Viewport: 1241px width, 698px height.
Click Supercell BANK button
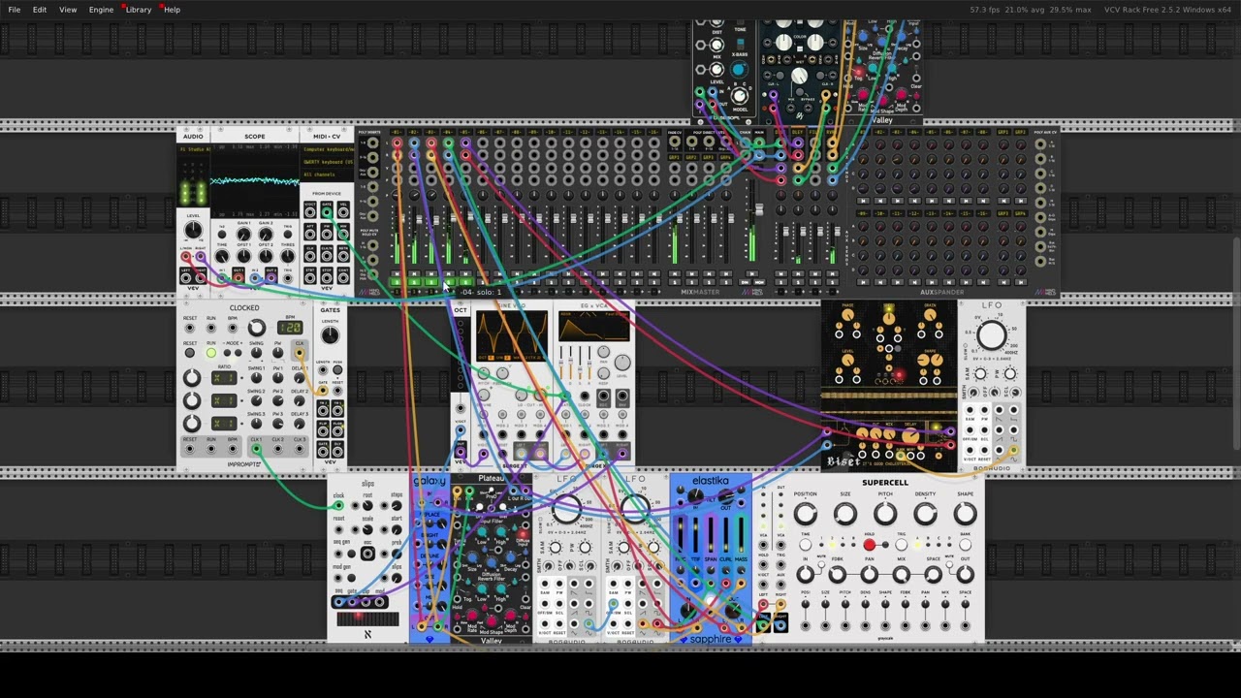click(x=966, y=545)
